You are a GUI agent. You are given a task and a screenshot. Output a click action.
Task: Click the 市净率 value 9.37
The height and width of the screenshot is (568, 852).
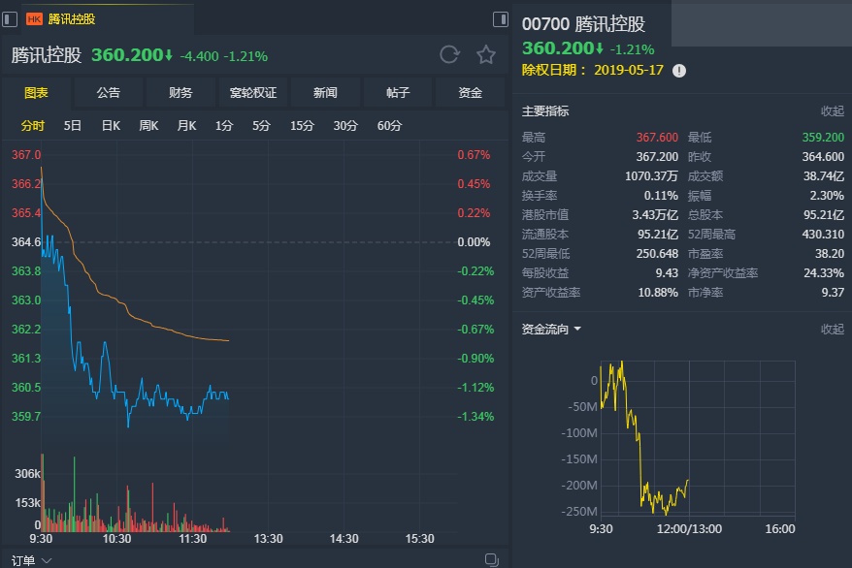coord(833,293)
